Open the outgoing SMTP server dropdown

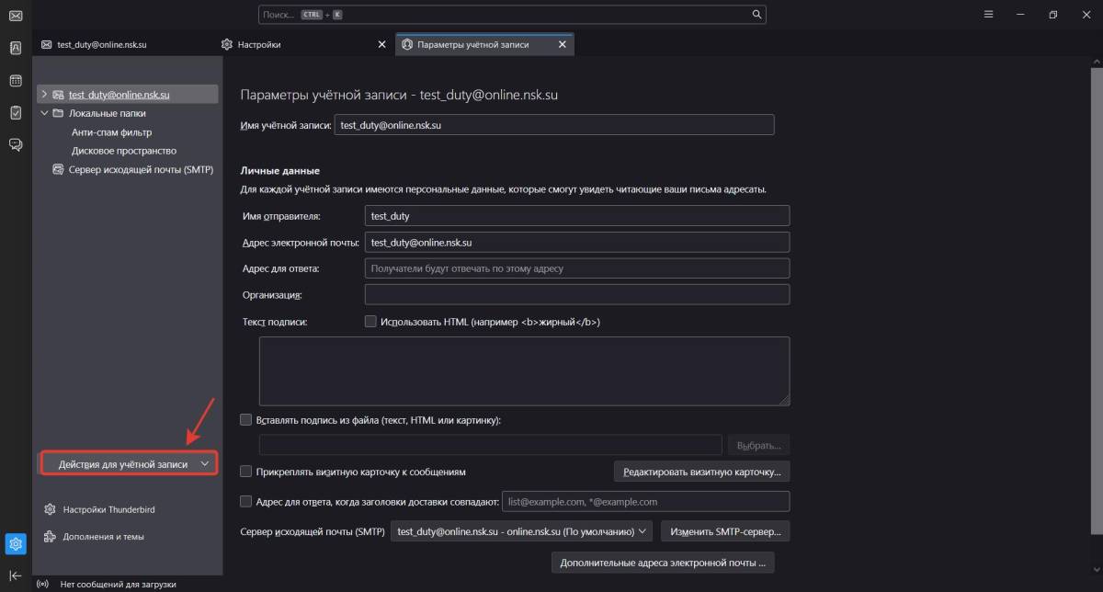tap(522, 531)
